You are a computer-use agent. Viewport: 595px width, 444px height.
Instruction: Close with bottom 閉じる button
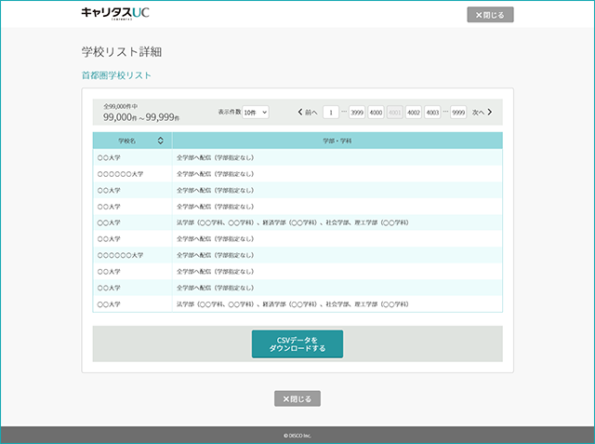point(297,398)
